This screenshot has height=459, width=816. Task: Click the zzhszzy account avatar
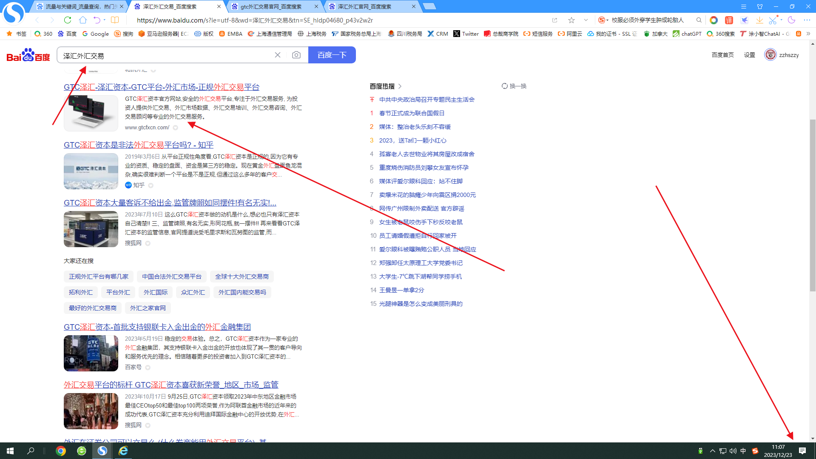coord(770,54)
